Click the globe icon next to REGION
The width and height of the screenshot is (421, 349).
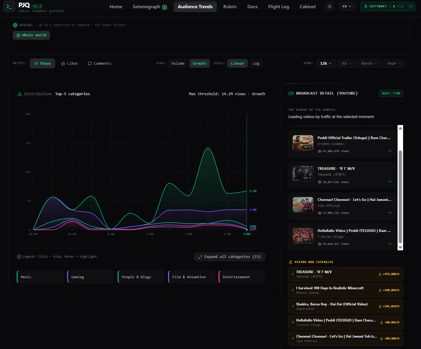(x=15, y=25)
